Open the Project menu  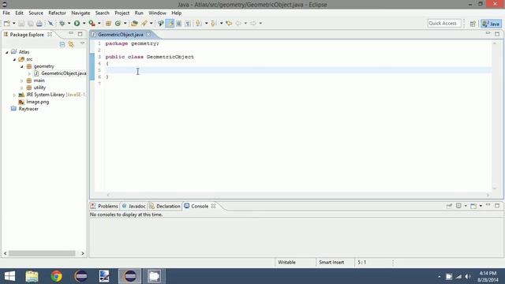122,13
